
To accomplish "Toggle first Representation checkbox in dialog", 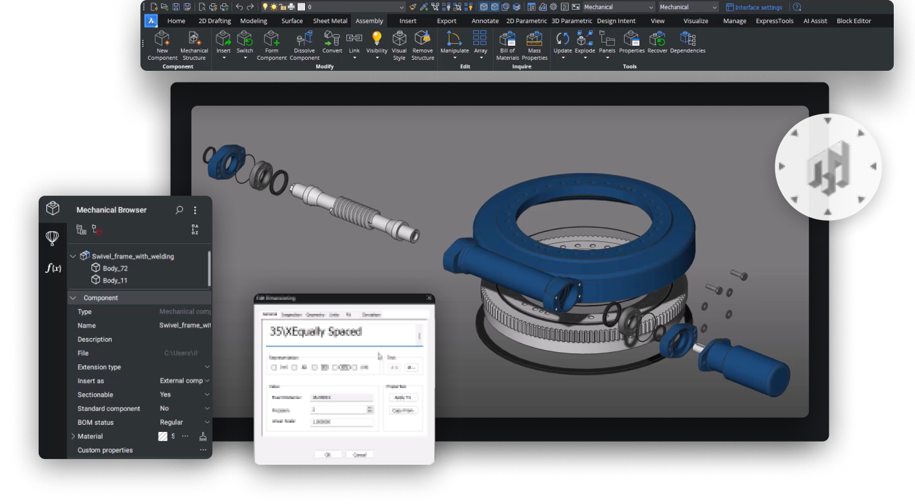I will (x=274, y=368).
